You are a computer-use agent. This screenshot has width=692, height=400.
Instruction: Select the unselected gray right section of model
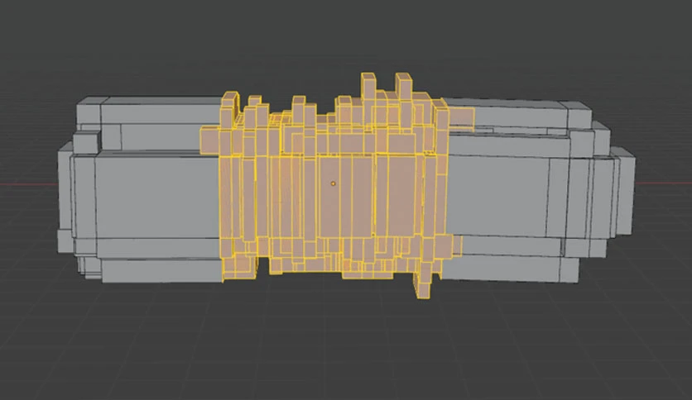click(540, 192)
